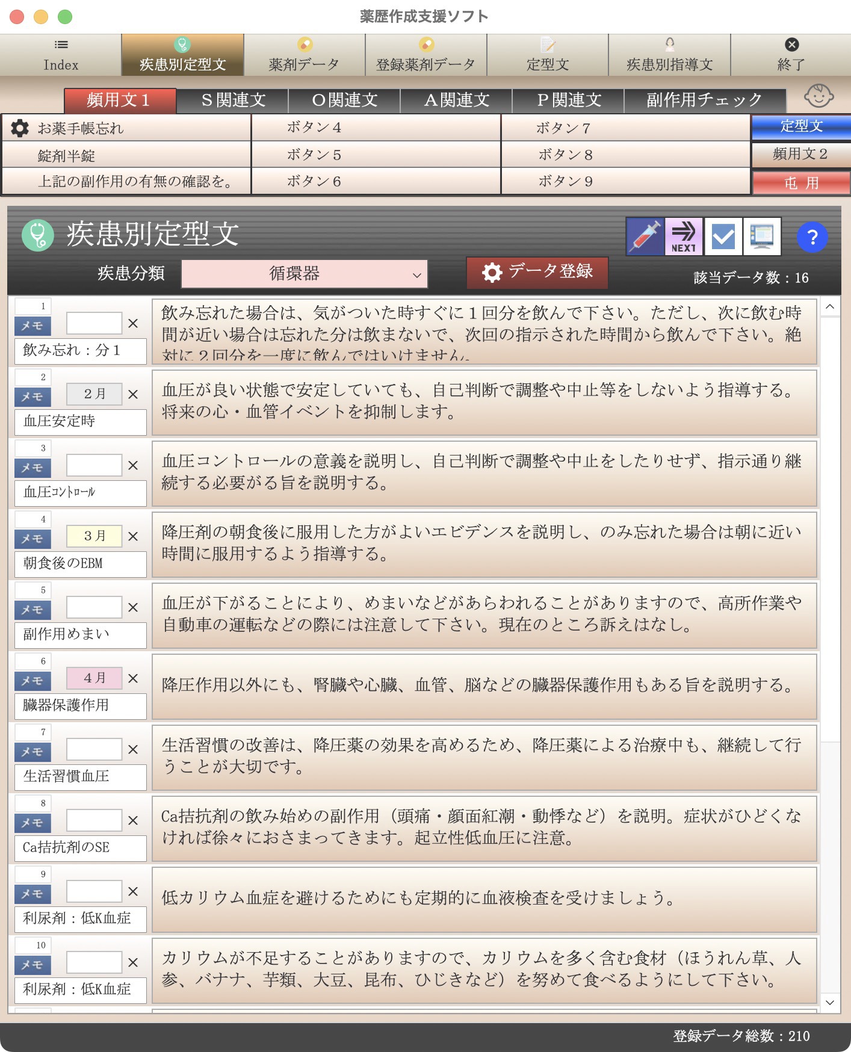Click X beside 2月 field
Image resolution: width=851 pixels, height=1052 pixels.
(133, 394)
